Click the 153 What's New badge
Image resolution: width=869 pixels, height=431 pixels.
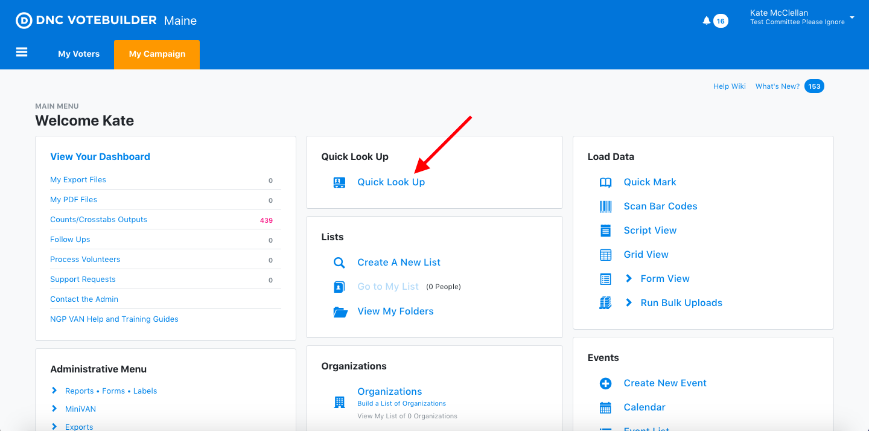(814, 86)
